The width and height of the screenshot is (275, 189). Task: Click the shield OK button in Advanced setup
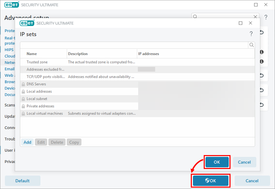(210, 181)
